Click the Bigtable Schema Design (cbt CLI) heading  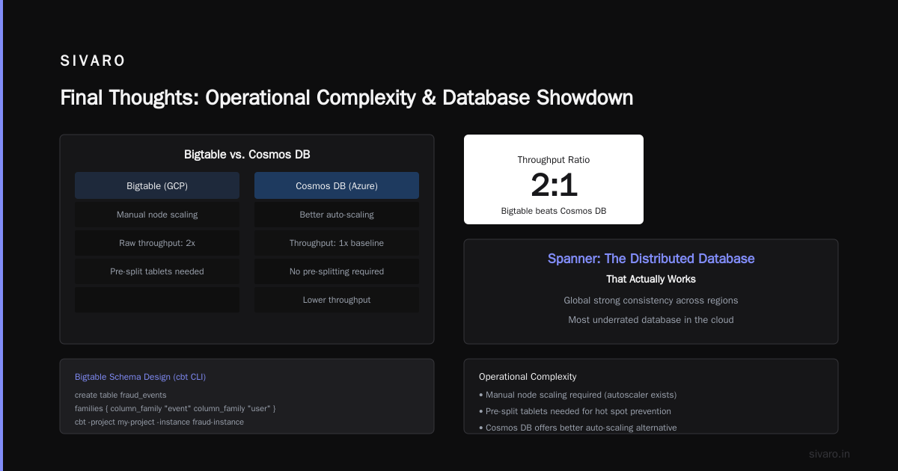point(140,377)
